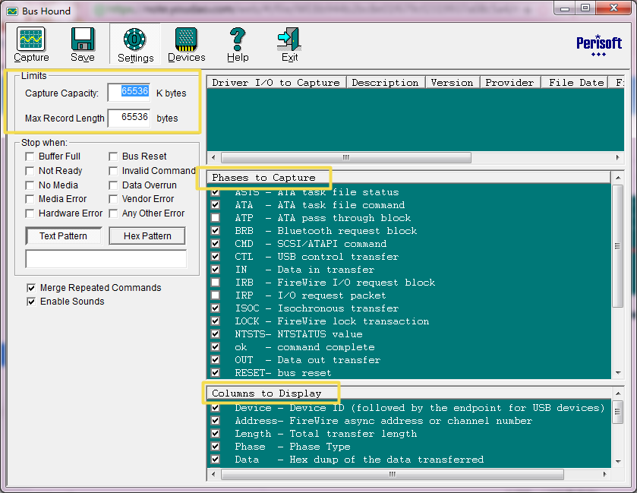Toggle ATA task file command phase

(216, 205)
